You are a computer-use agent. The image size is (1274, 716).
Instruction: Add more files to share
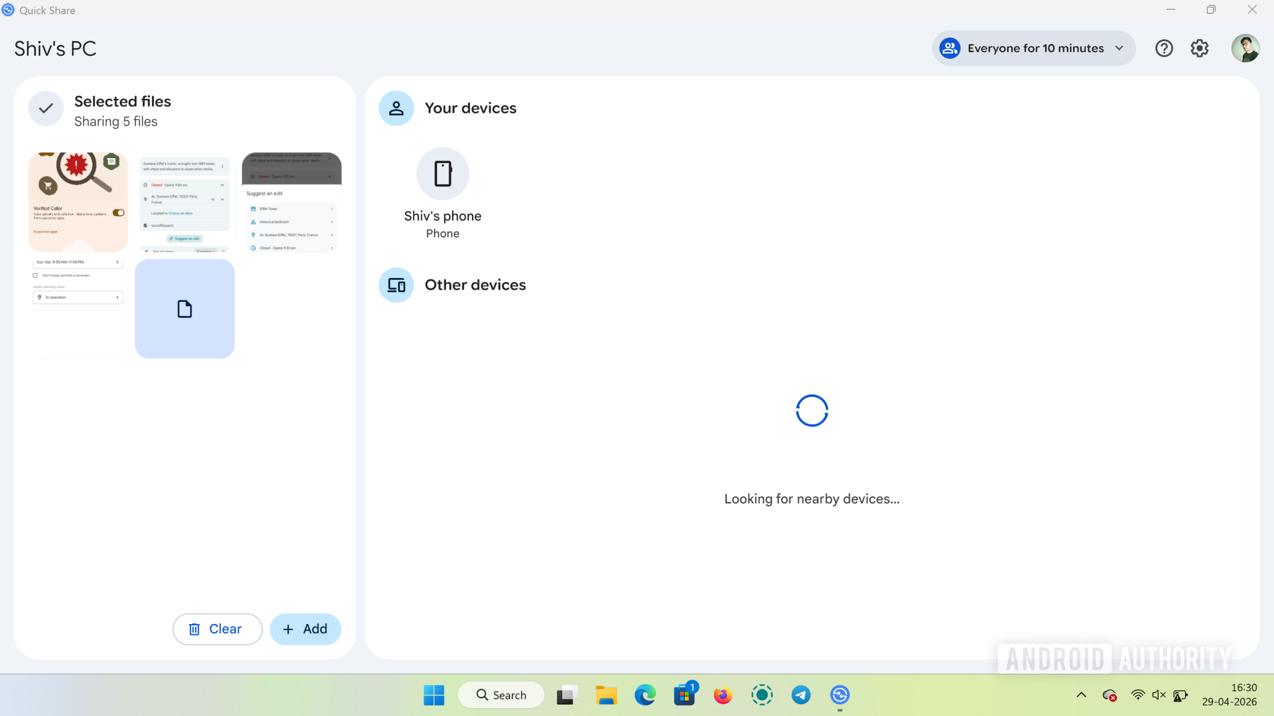tap(305, 628)
